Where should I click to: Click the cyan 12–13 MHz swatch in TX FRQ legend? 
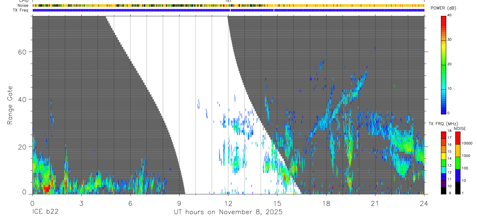coord(443,170)
